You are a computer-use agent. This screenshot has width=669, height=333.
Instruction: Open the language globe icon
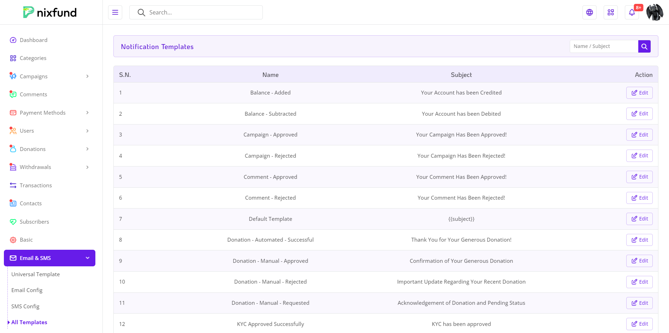click(589, 12)
